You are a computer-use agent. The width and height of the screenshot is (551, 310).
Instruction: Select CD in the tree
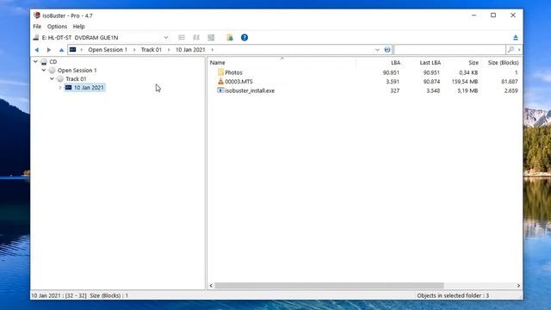tap(53, 62)
